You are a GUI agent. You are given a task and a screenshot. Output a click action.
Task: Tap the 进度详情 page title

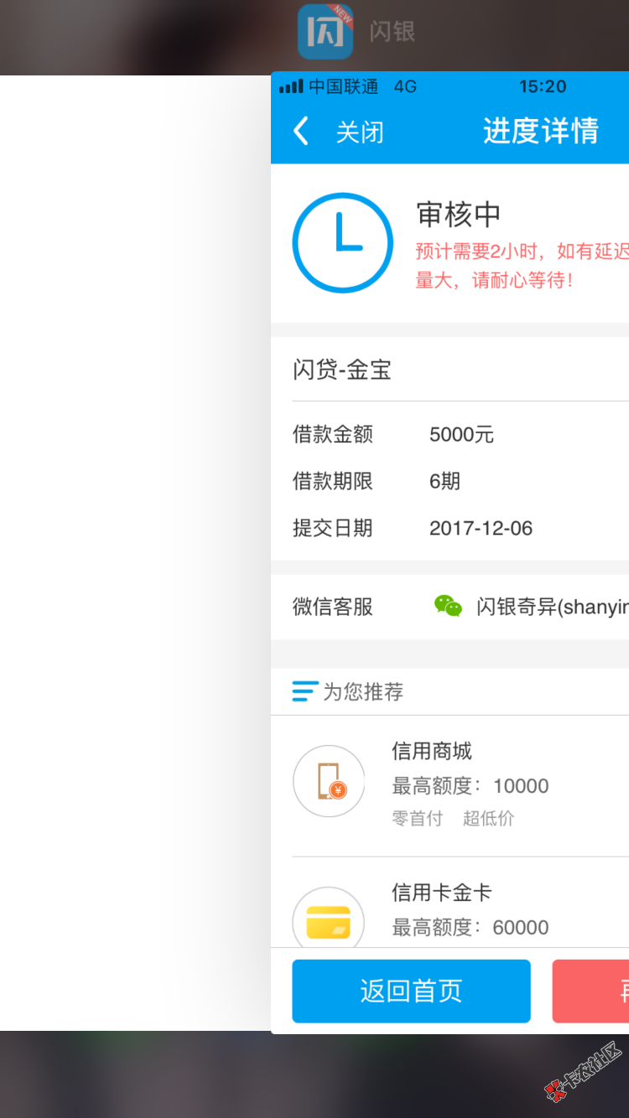coord(541,132)
